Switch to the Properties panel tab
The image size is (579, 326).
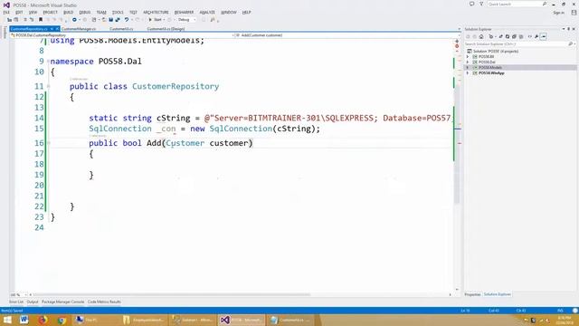click(472, 294)
